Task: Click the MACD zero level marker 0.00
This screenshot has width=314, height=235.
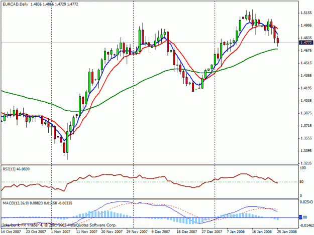Action: (x=303, y=217)
